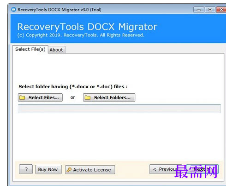Open the Select Files... file chooser

40,97
